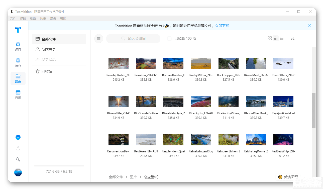
Task: Select the RiversMeet_EN-A thumbnail
Action: coord(256,63)
